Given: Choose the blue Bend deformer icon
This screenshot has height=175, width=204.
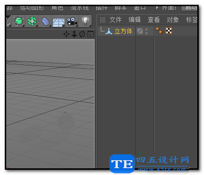Looking at the screenshot, I should 45,21.
